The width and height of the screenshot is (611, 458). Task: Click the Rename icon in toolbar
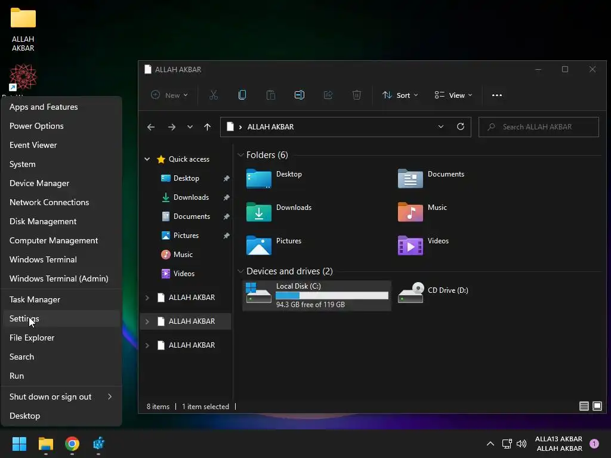click(300, 95)
